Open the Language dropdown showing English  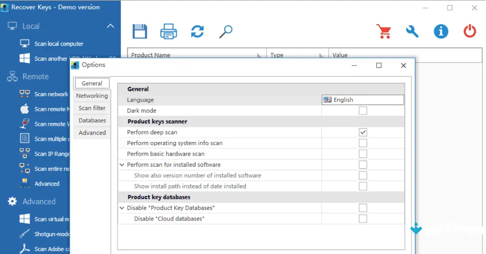[362, 99]
